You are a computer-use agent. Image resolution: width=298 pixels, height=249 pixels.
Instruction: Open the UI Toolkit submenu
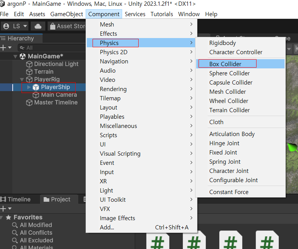(141, 199)
